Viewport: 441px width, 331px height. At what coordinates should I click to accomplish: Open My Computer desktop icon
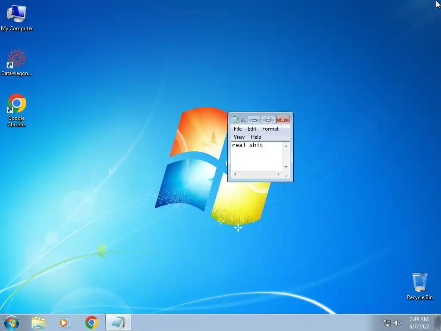click(x=17, y=17)
